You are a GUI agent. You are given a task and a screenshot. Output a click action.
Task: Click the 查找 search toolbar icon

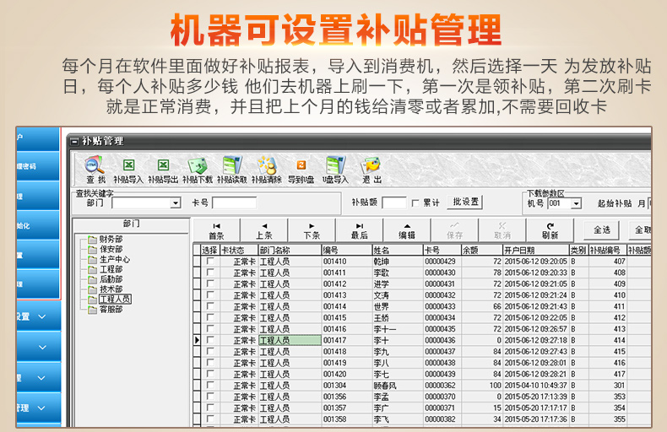pos(95,170)
